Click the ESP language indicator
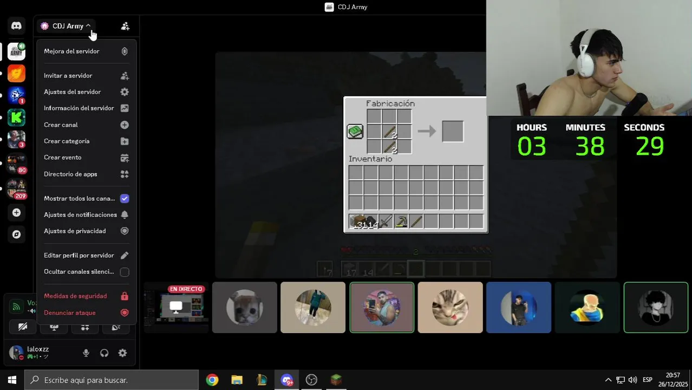692x390 pixels. point(648,380)
